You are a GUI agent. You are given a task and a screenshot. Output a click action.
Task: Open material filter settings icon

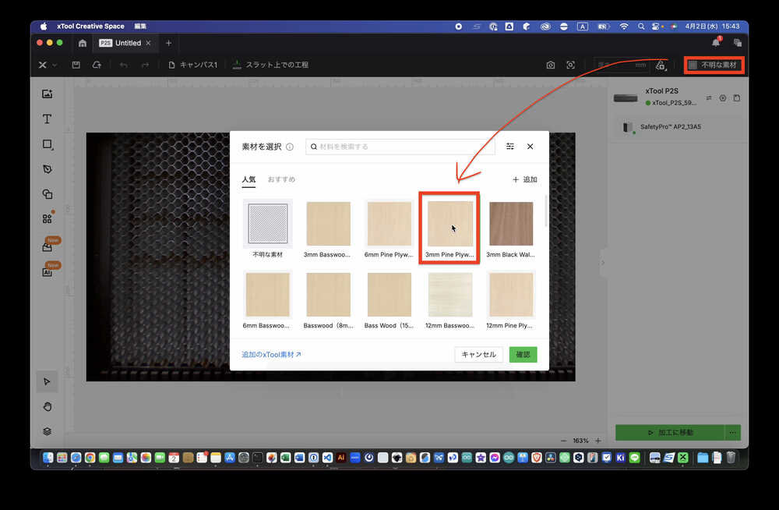(510, 147)
